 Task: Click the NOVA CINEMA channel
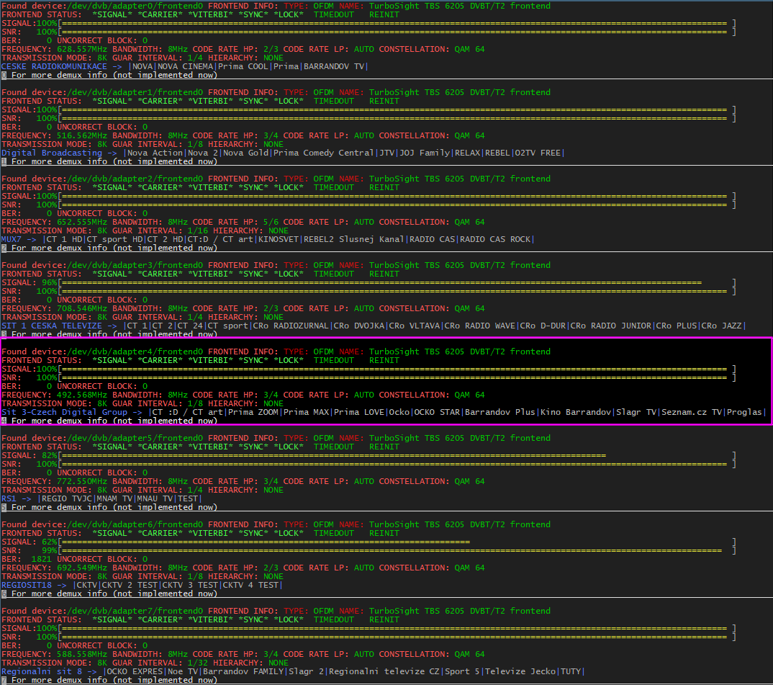[x=186, y=66]
